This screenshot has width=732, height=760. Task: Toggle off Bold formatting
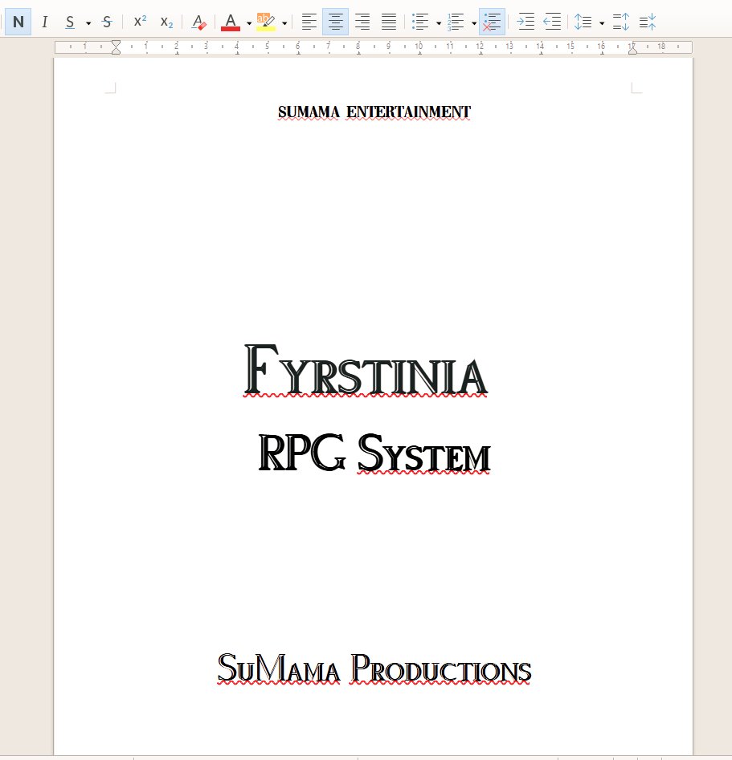17,22
